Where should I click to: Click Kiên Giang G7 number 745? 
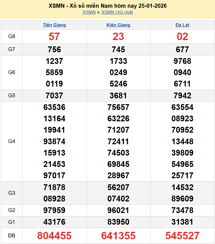(118, 49)
